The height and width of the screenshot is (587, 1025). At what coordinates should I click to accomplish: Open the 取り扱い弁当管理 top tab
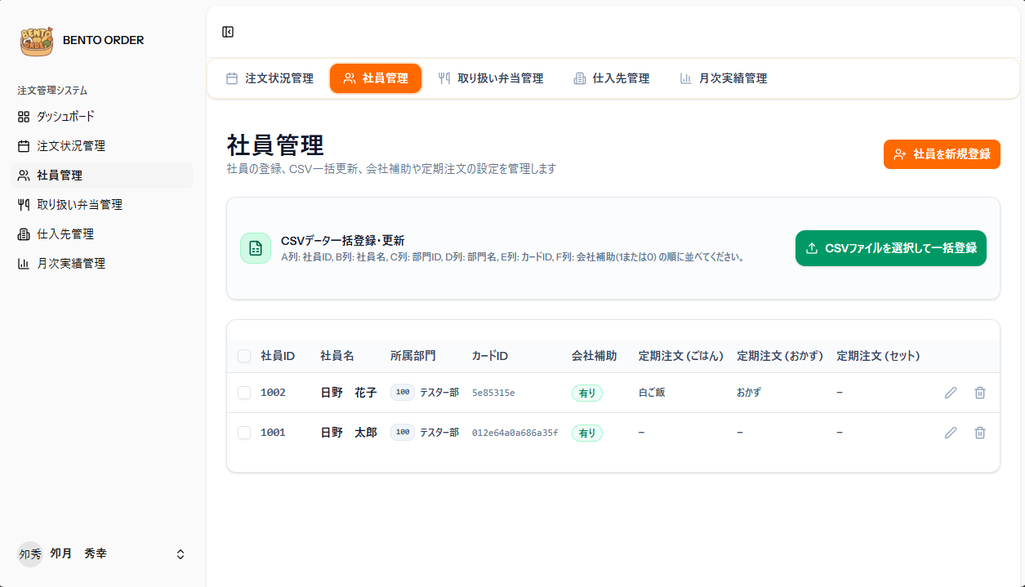pyautogui.click(x=491, y=78)
